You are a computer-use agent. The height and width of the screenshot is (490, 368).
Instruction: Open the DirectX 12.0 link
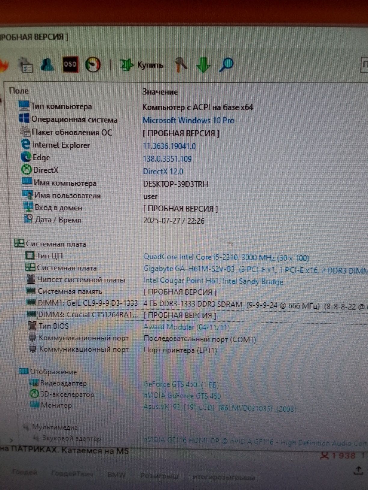(x=163, y=171)
